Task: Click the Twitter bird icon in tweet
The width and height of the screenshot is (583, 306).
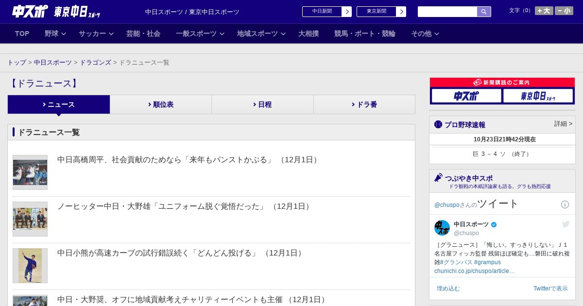Action: coord(566,224)
